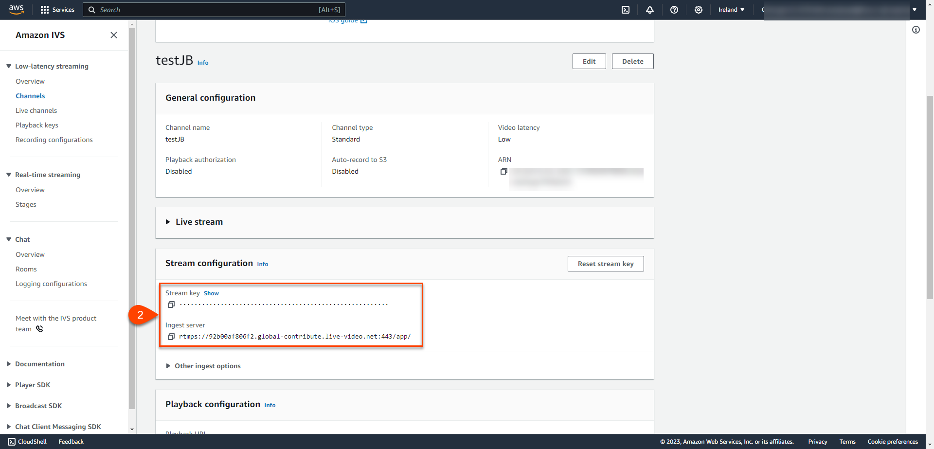Select Channels in the sidebar
This screenshot has height=449, width=934.
[x=30, y=96]
